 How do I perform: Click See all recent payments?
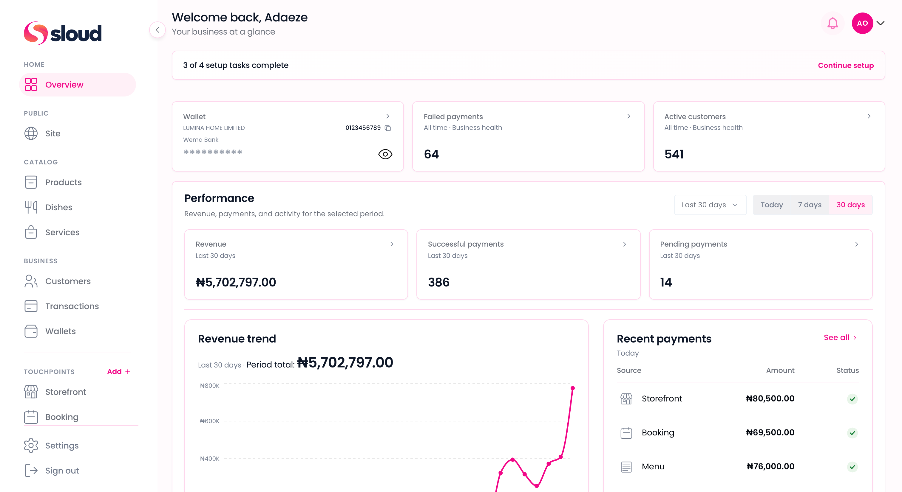click(x=840, y=337)
